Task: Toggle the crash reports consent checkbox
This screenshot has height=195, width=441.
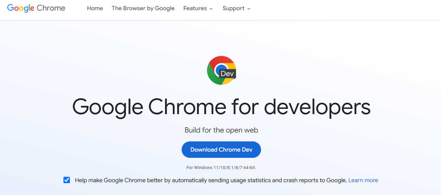Action: point(67,180)
